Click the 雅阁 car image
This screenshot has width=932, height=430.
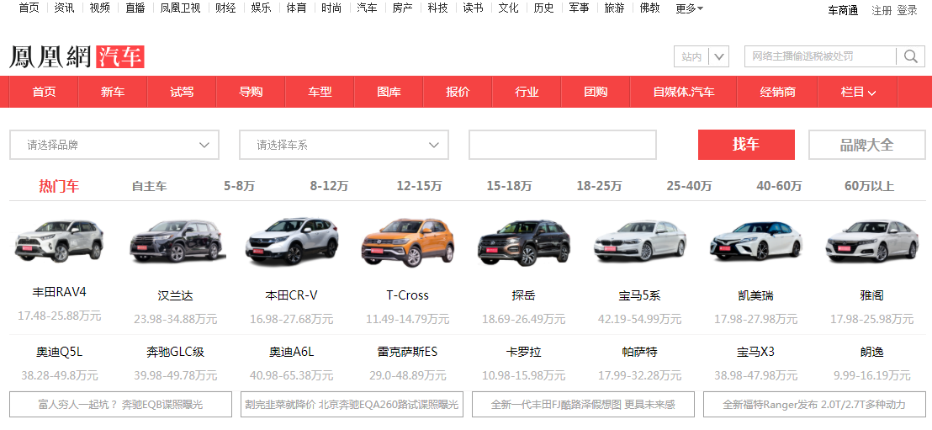pos(872,241)
